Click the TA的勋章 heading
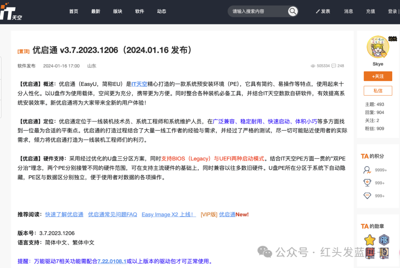 (373, 226)
